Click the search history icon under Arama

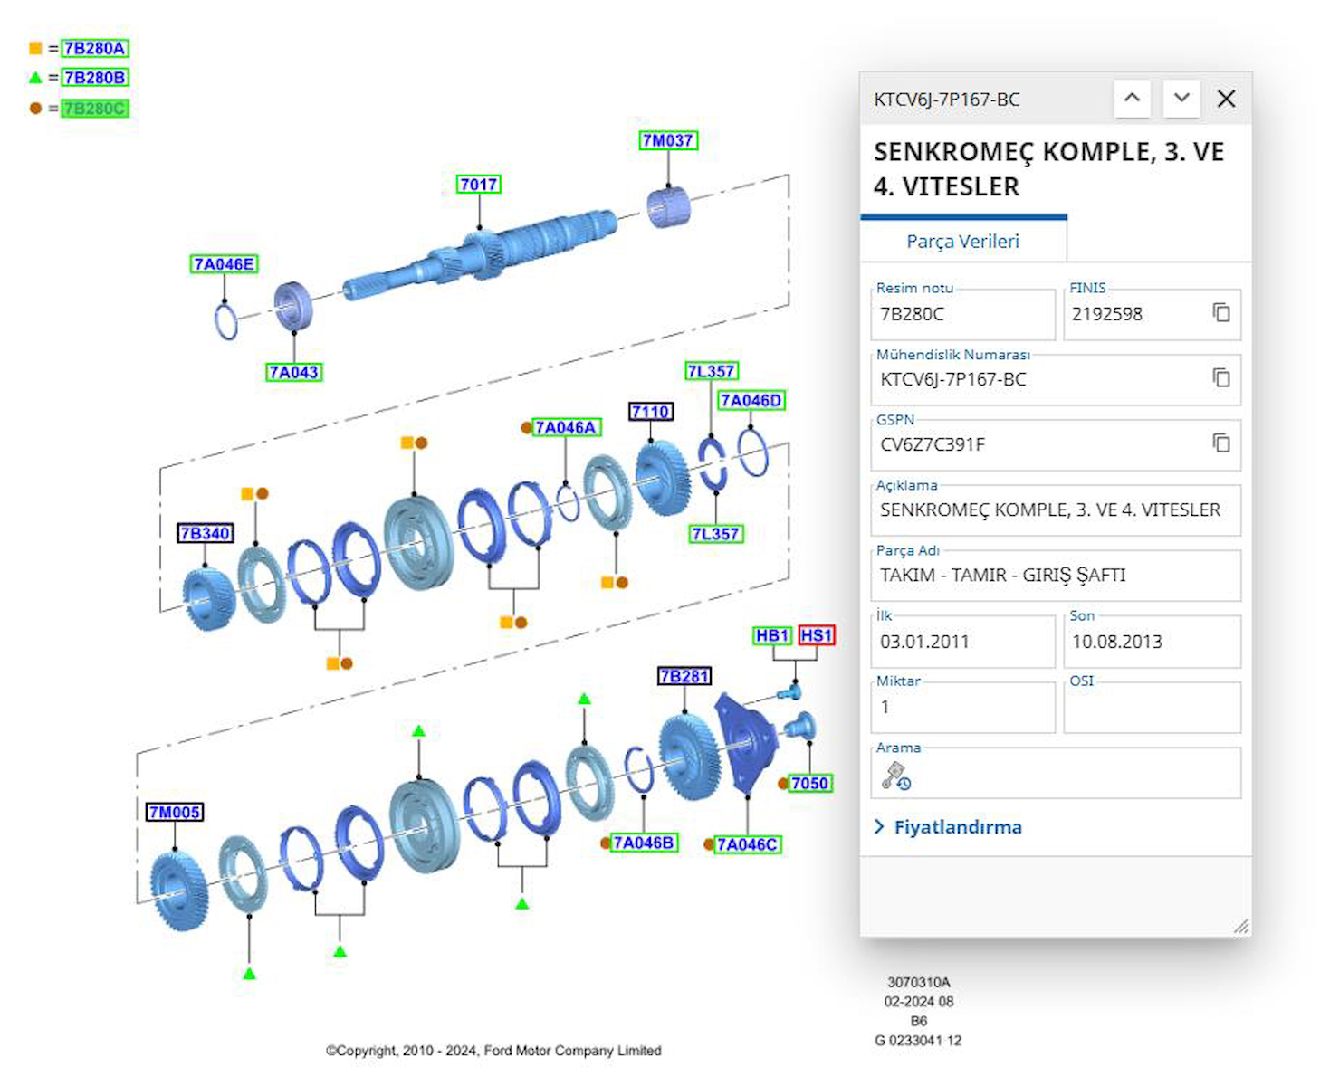point(896,776)
